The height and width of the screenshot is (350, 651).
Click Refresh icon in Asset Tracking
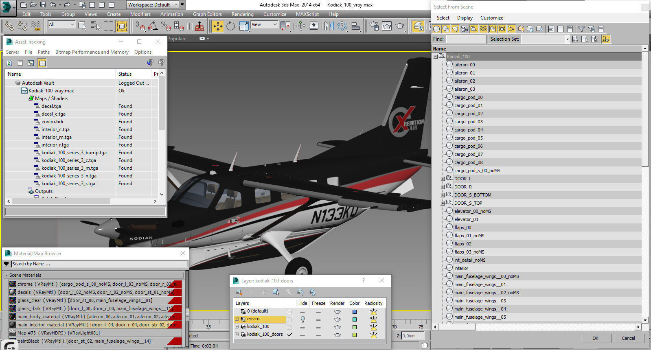click(9, 63)
